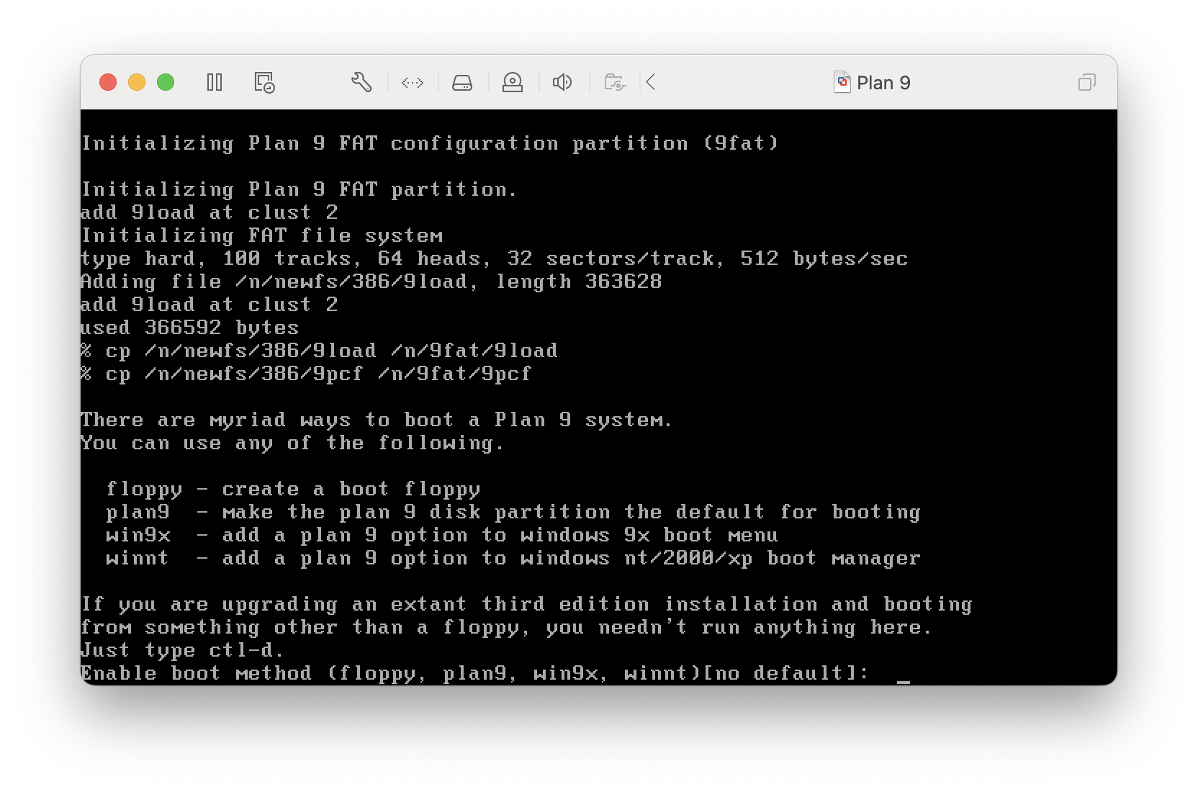Click the 'cp /n/newfs/386/9load' command line
This screenshot has width=1198, height=792.
[319, 351]
